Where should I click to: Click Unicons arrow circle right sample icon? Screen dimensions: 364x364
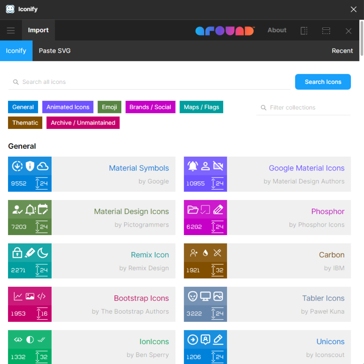[x=193, y=340]
